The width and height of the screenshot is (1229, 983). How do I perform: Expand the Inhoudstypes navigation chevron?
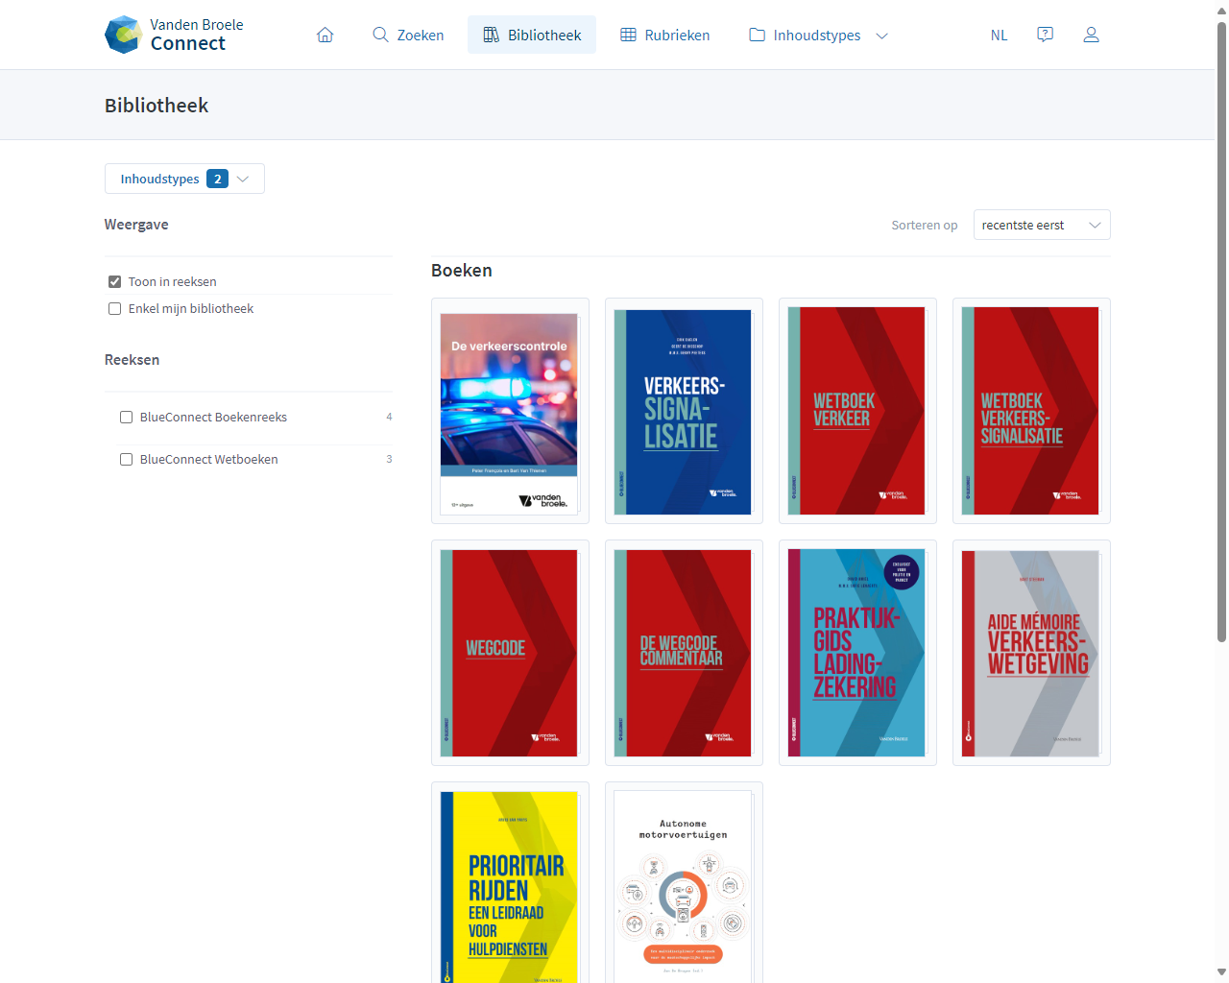point(881,36)
